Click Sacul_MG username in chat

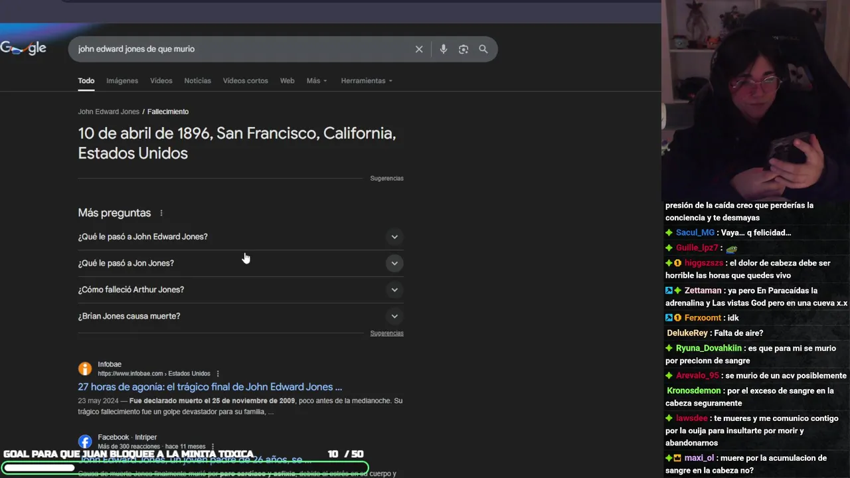click(x=695, y=232)
